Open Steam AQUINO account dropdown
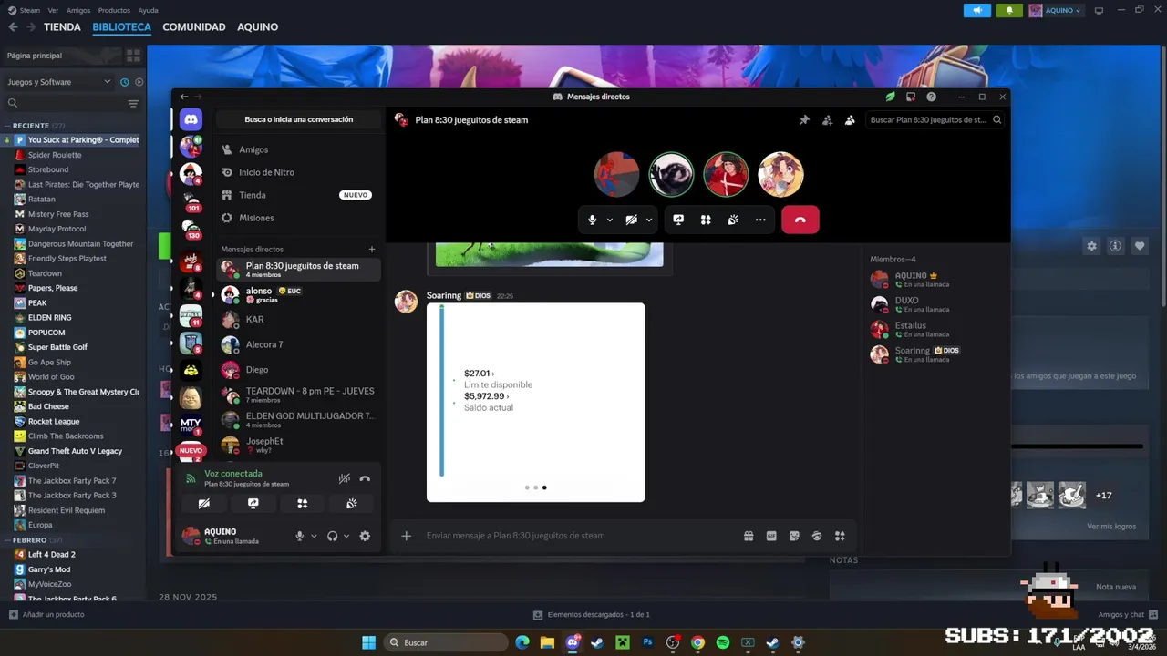The image size is (1167, 656). tap(1056, 10)
